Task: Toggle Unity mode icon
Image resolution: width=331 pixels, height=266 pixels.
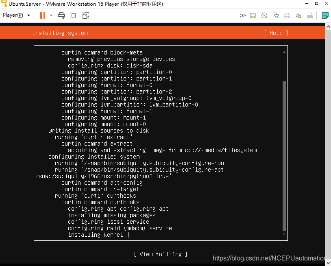Action: 86,15
